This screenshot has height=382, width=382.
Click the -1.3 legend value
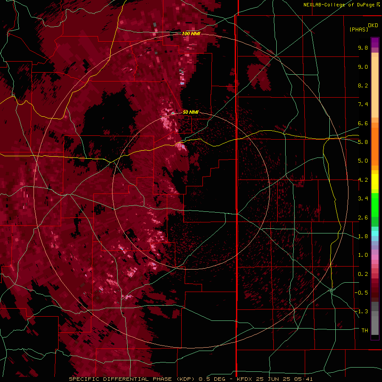click(x=362, y=312)
